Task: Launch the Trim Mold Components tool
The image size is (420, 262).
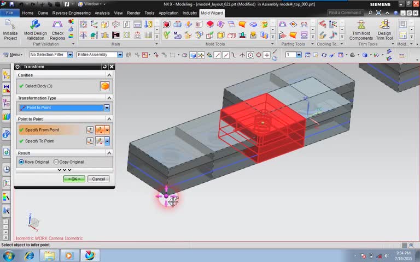Action: (361, 25)
